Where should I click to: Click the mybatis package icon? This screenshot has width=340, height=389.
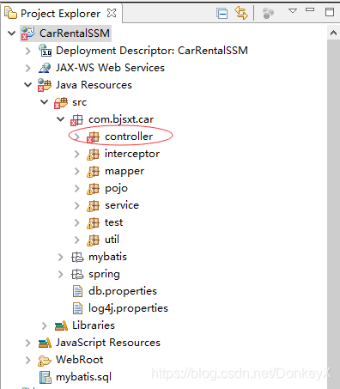[x=77, y=257]
